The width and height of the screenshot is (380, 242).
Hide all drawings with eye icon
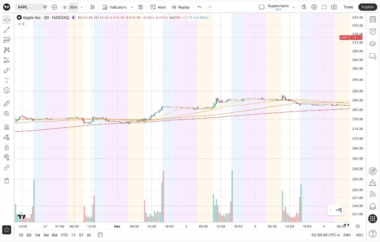click(7, 157)
